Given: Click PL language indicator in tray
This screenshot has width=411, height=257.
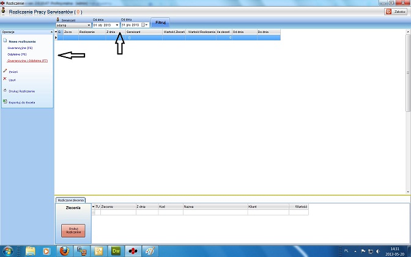Looking at the screenshot, I should [x=346, y=251].
